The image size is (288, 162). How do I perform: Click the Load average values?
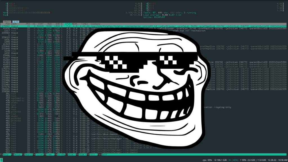(172, 15)
